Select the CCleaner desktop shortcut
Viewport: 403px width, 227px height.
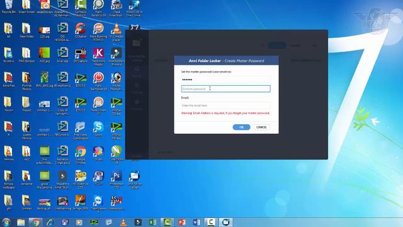coord(81,30)
